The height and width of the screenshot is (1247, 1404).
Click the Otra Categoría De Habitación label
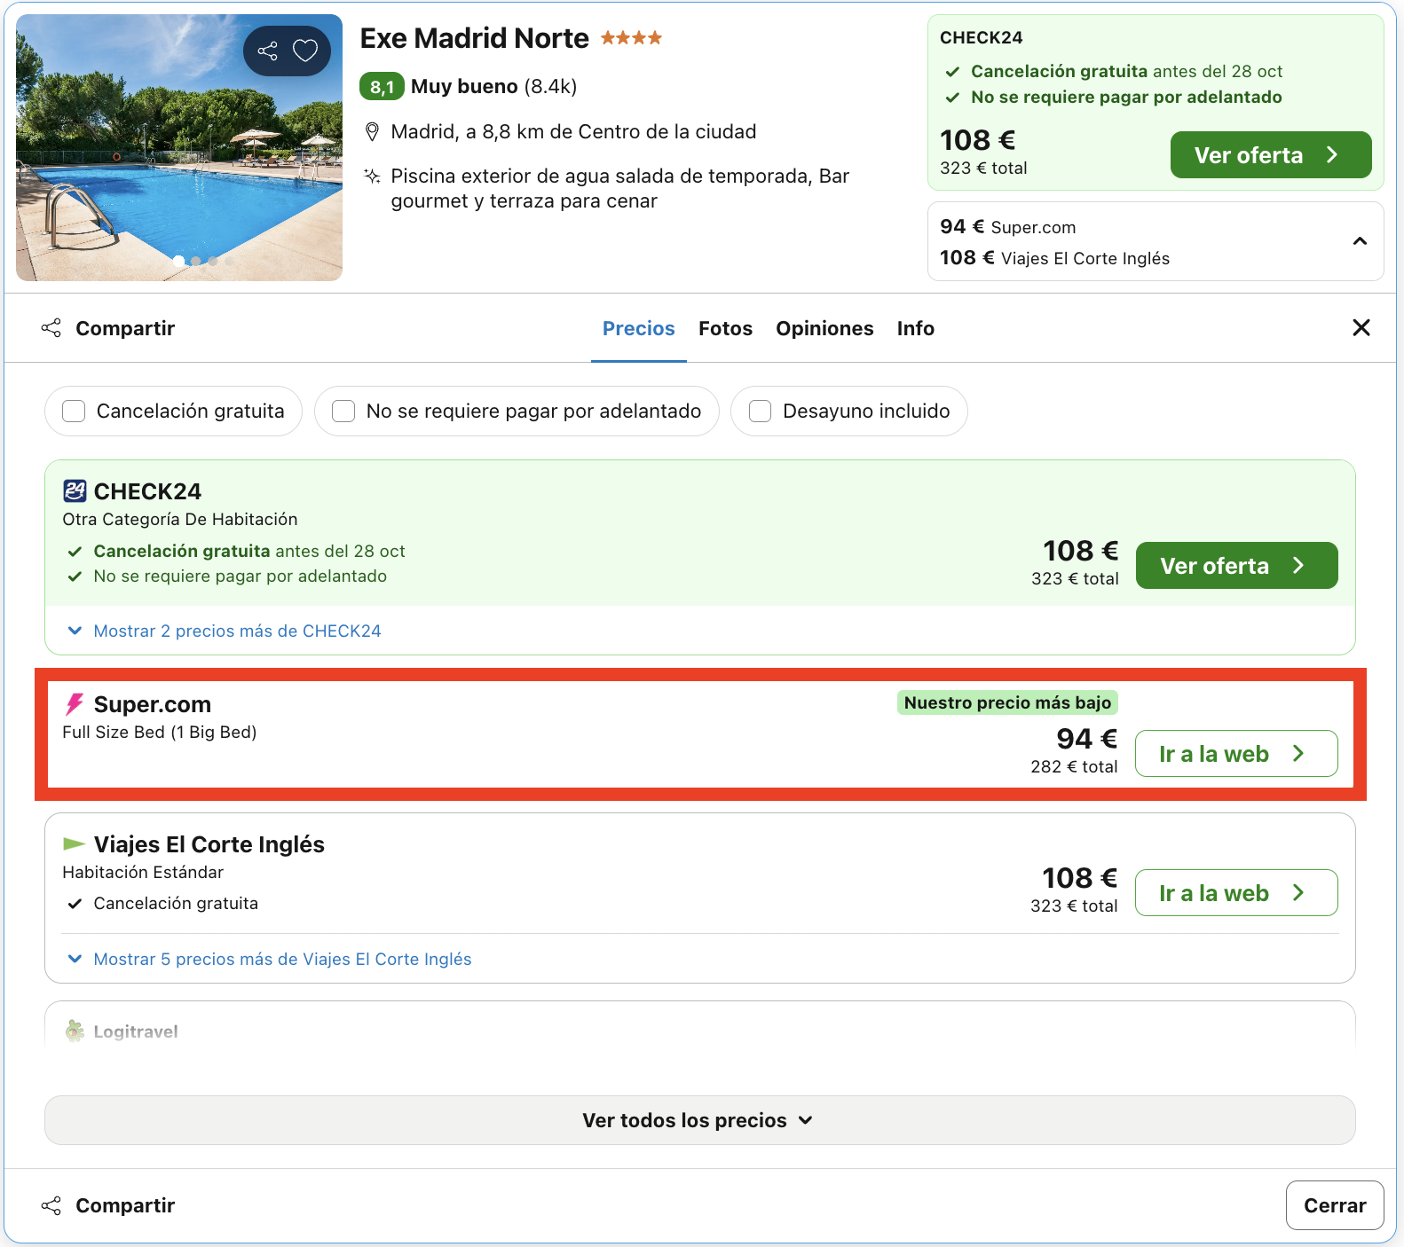(180, 520)
